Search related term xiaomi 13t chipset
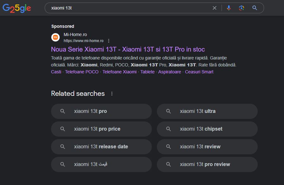This screenshot has height=185, width=284. (207, 129)
